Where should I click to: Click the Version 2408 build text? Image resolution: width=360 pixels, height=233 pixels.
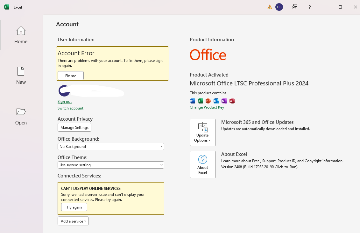pos(259,167)
